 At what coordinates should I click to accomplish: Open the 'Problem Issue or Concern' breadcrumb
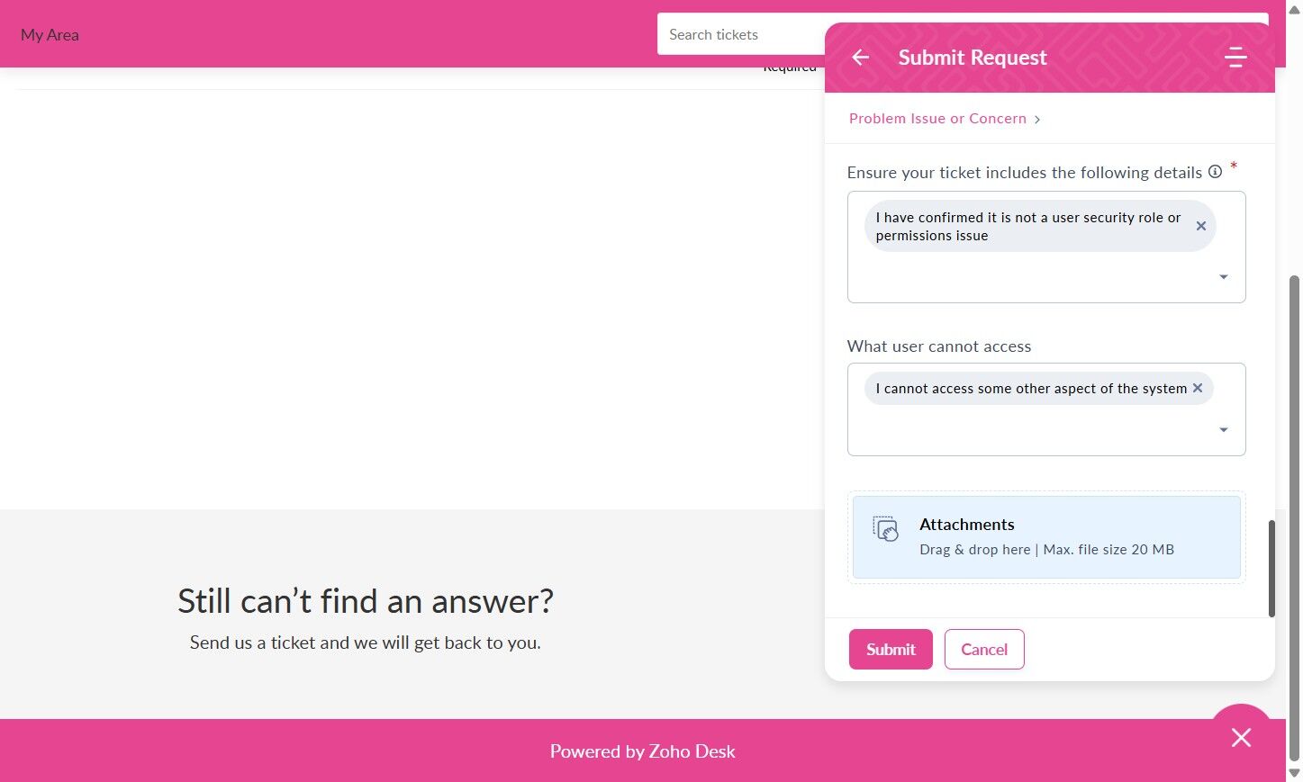click(x=937, y=119)
